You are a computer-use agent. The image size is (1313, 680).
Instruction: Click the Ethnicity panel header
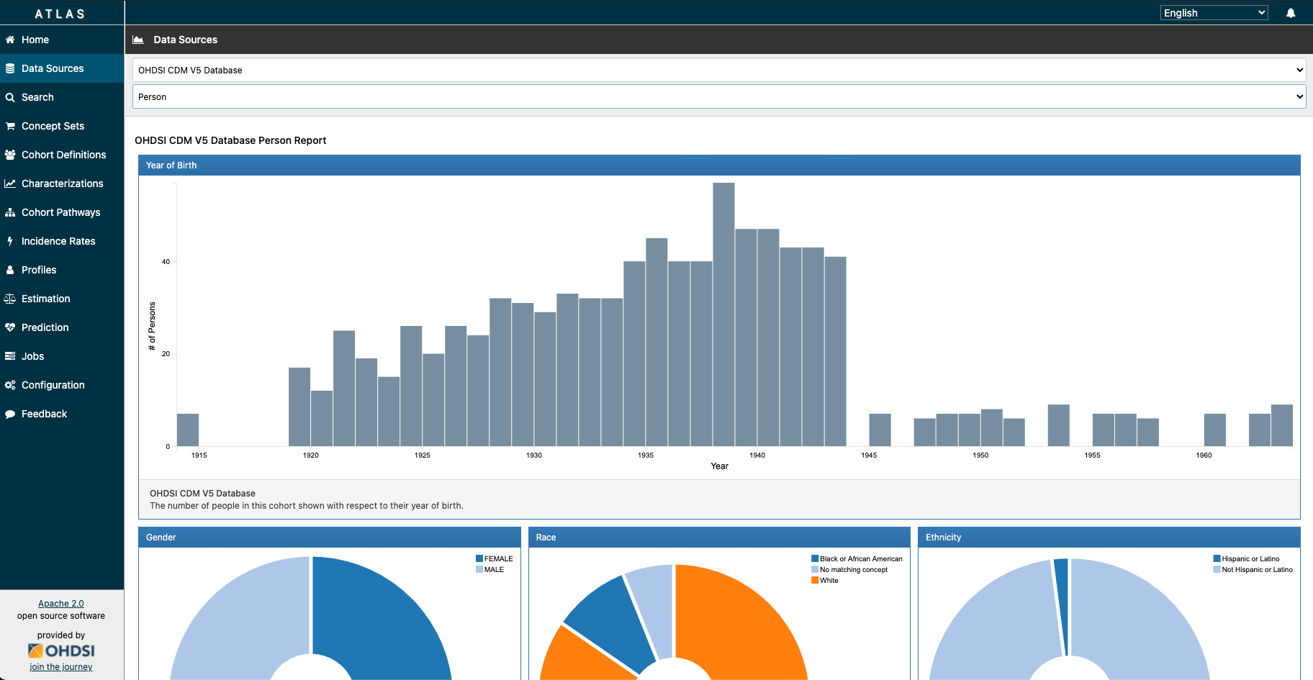coord(1109,537)
